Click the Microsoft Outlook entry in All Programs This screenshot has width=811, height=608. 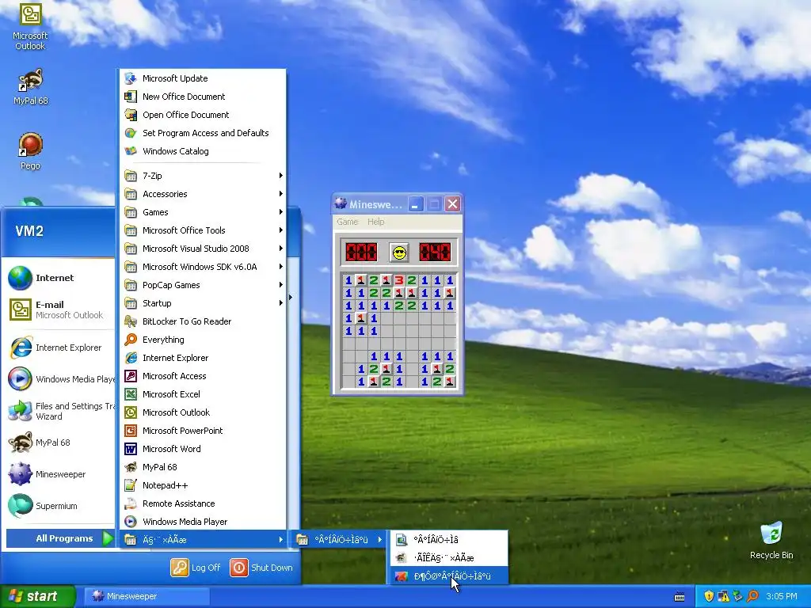(203, 412)
